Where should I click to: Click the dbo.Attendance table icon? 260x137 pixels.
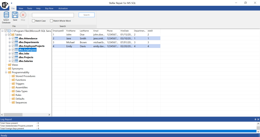(17, 39)
